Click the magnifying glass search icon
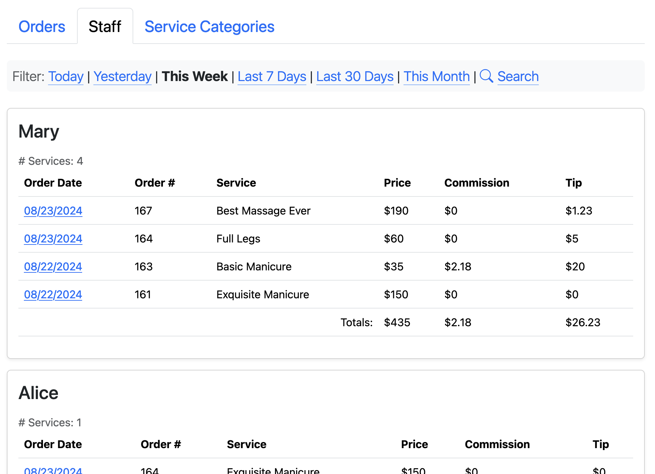The width and height of the screenshot is (655, 474). coord(486,76)
